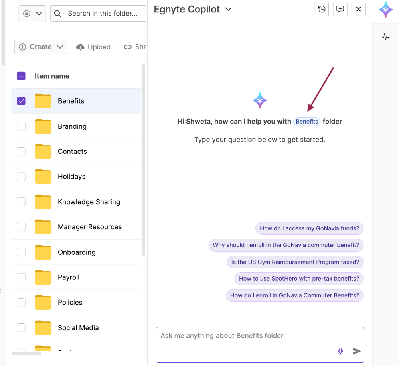This screenshot has width=399, height=366.
Task: Open the Contacts folder icon
Action: (43, 152)
